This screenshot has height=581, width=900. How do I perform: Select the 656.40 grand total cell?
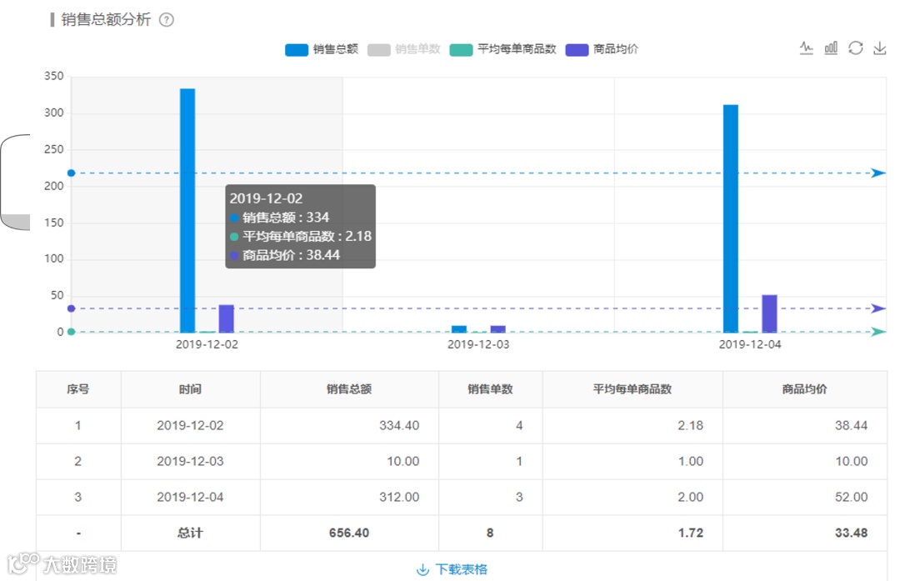click(349, 533)
